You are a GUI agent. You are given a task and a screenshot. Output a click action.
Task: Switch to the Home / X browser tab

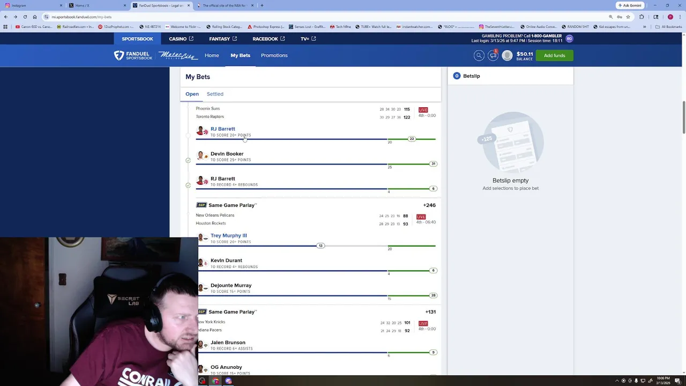tap(96, 5)
